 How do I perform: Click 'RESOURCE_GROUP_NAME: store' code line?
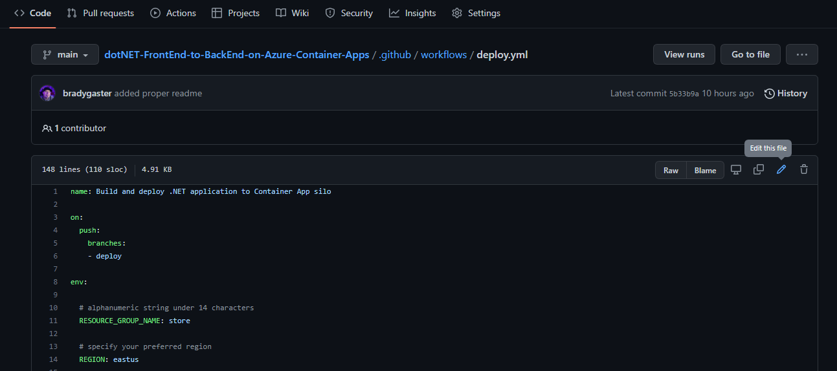pos(135,321)
